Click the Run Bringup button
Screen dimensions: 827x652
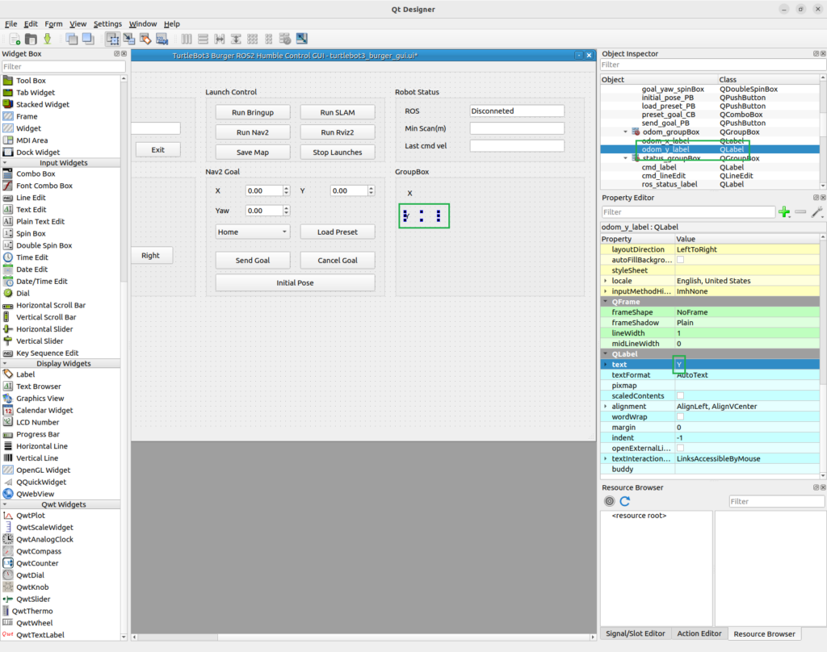pyautogui.click(x=253, y=112)
